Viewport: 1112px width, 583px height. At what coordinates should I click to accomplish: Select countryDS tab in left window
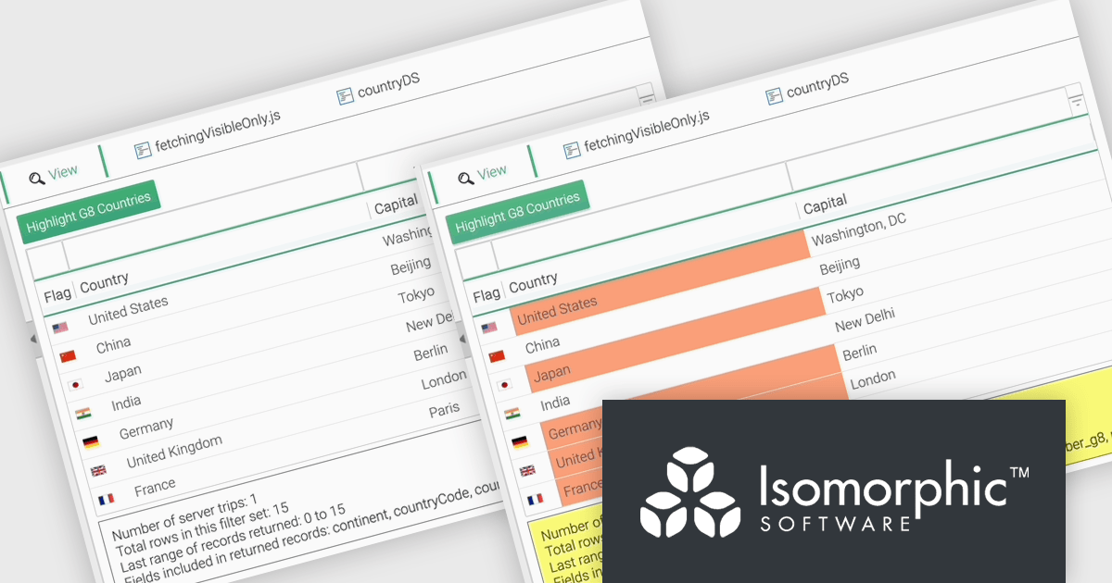click(x=378, y=86)
